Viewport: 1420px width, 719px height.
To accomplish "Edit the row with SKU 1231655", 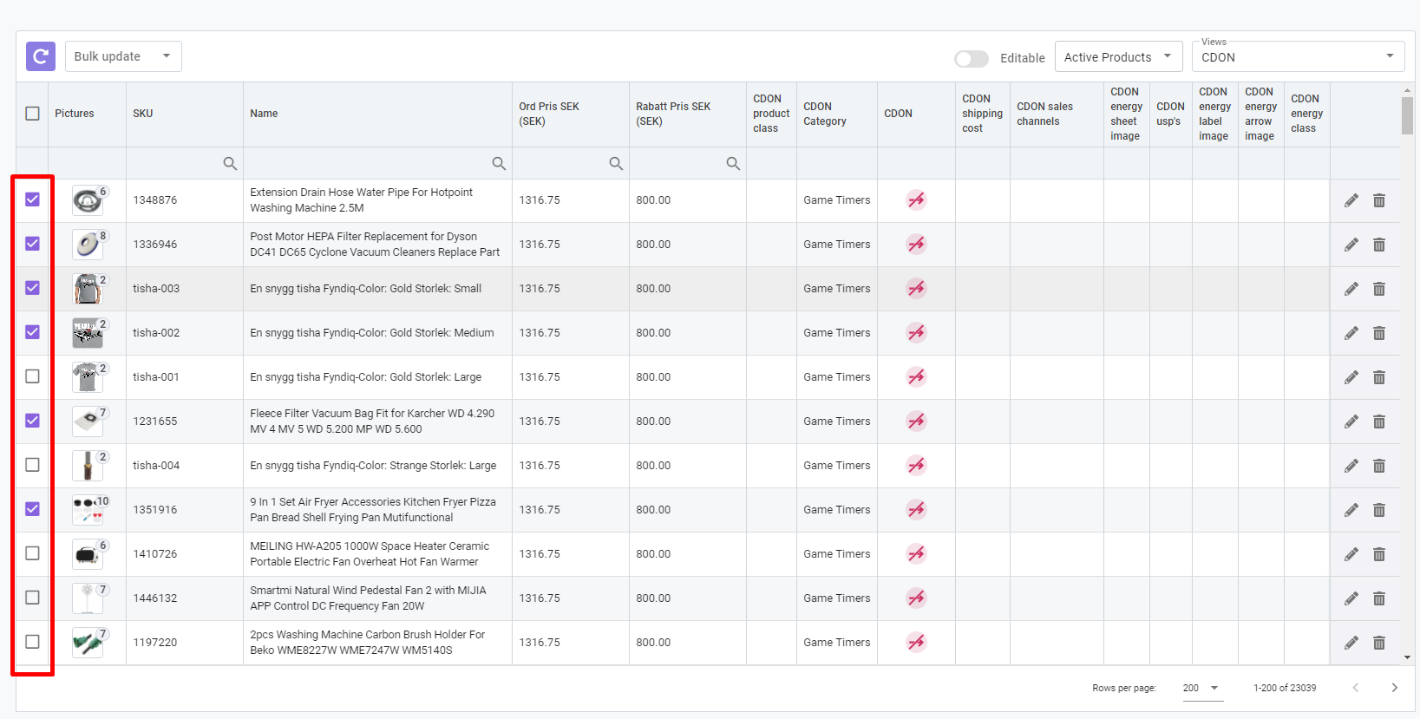I will coord(1351,422).
